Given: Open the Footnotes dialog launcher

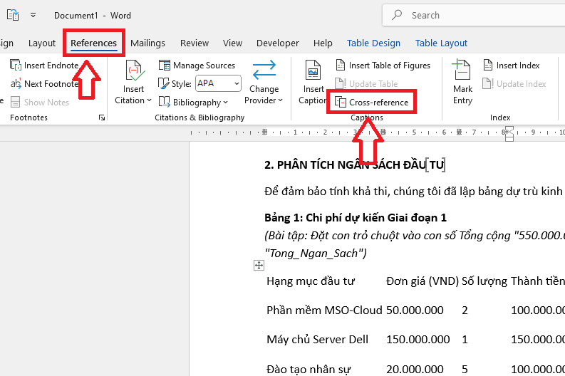Looking at the screenshot, I should 102,117.
